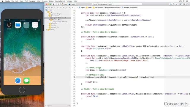Switch to the Version editor
Screen dimensions: 190x107
(177, 4)
